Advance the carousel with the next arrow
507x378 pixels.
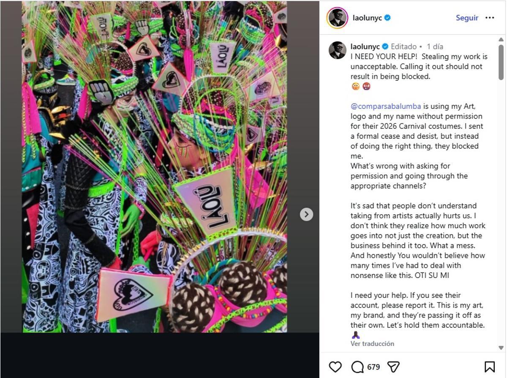tap(306, 214)
